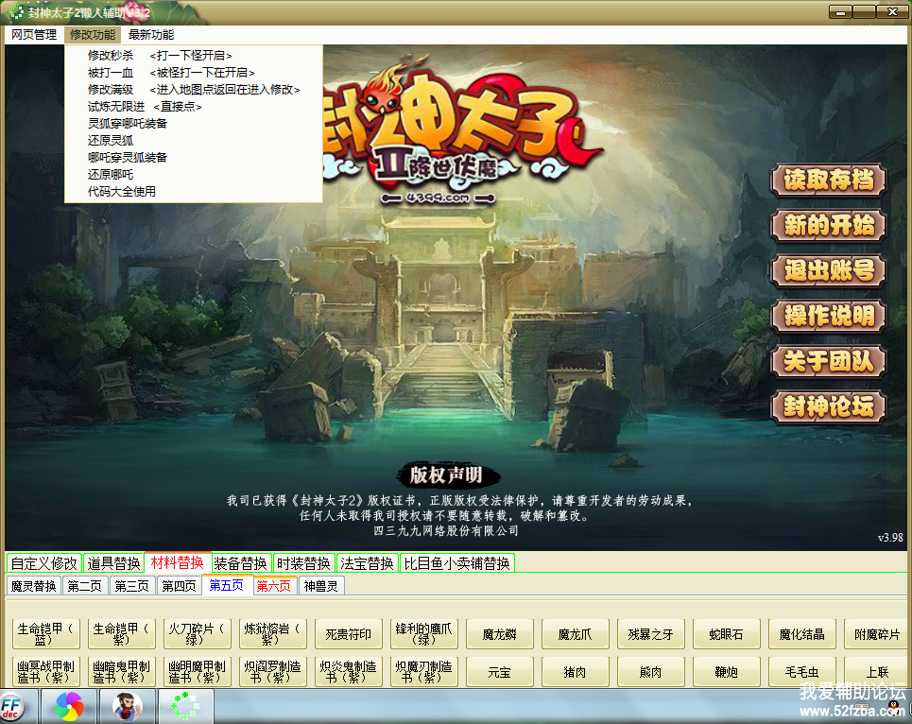Image resolution: width=912 pixels, height=724 pixels.
Task: Click the app icon in title bar
Action: coord(17,12)
